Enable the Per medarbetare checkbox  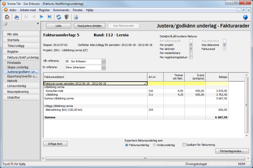[191, 53]
